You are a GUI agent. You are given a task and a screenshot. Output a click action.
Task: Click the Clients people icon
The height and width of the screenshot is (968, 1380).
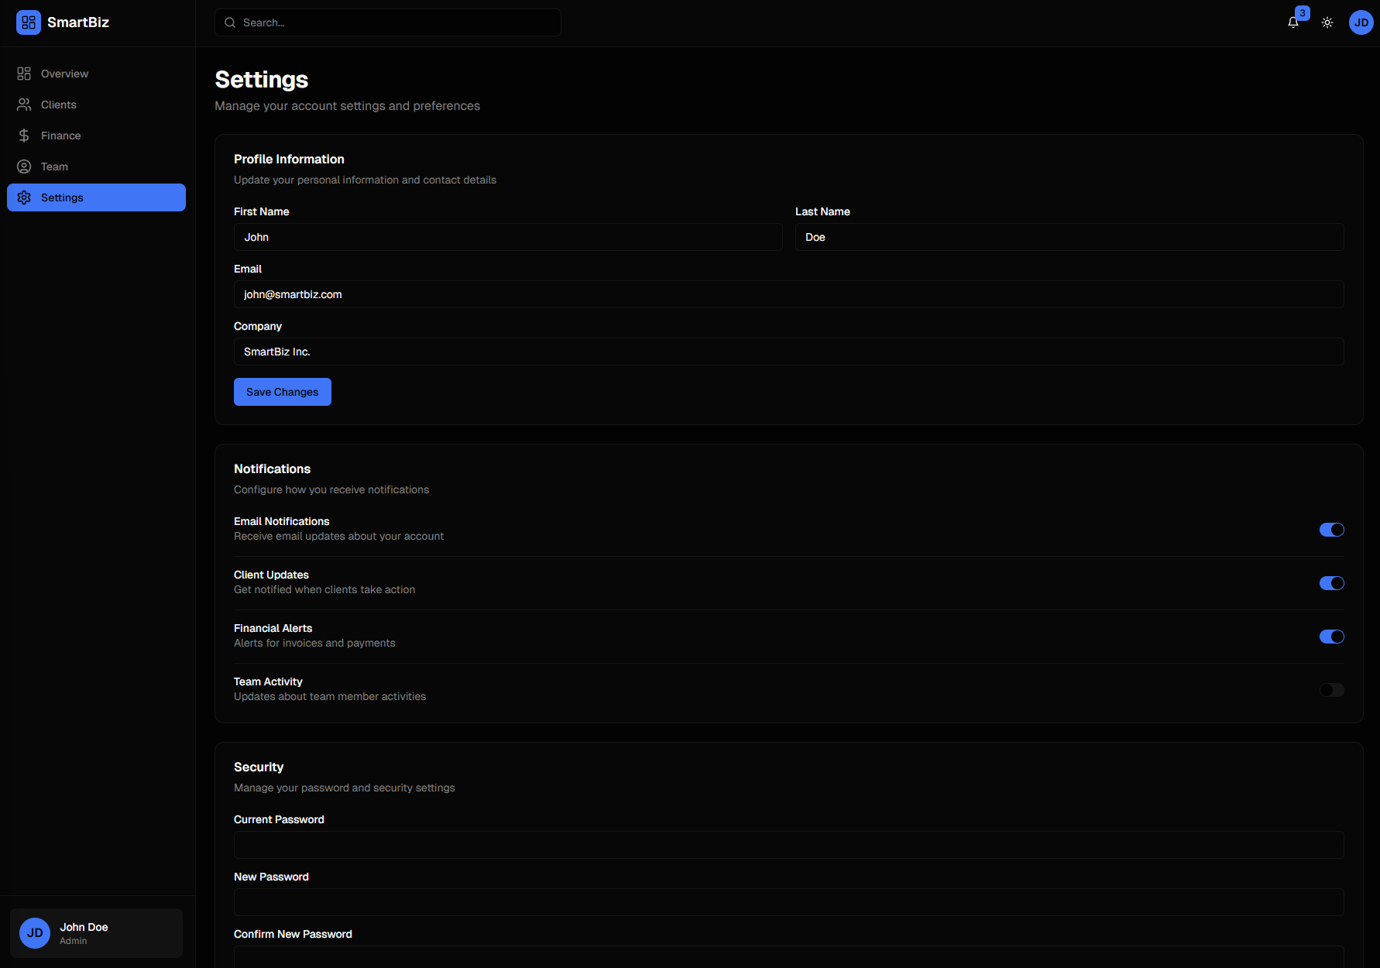pyautogui.click(x=24, y=104)
